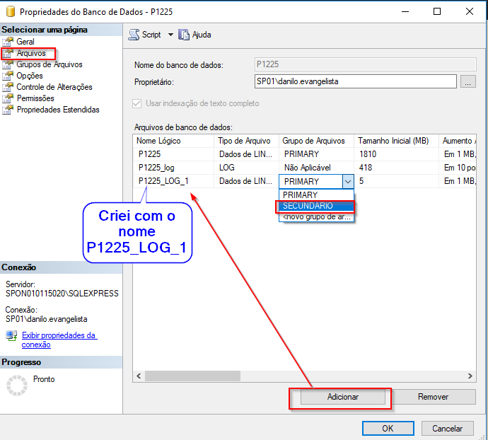Click the Grupo de Arquivos column header
The height and width of the screenshot is (440, 488).
(x=316, y=141)
